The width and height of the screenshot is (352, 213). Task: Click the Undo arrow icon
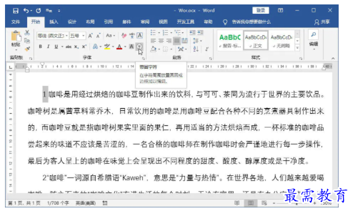[26, 11]
